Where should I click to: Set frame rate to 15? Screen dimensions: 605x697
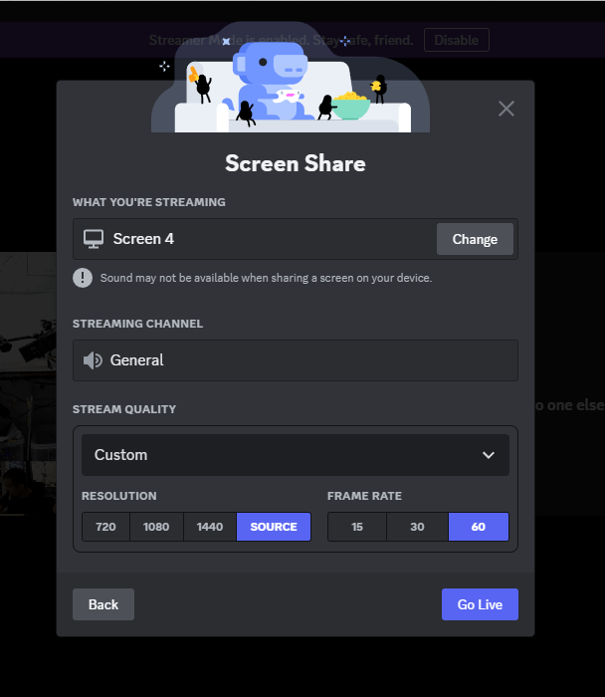tap(357, 527)
